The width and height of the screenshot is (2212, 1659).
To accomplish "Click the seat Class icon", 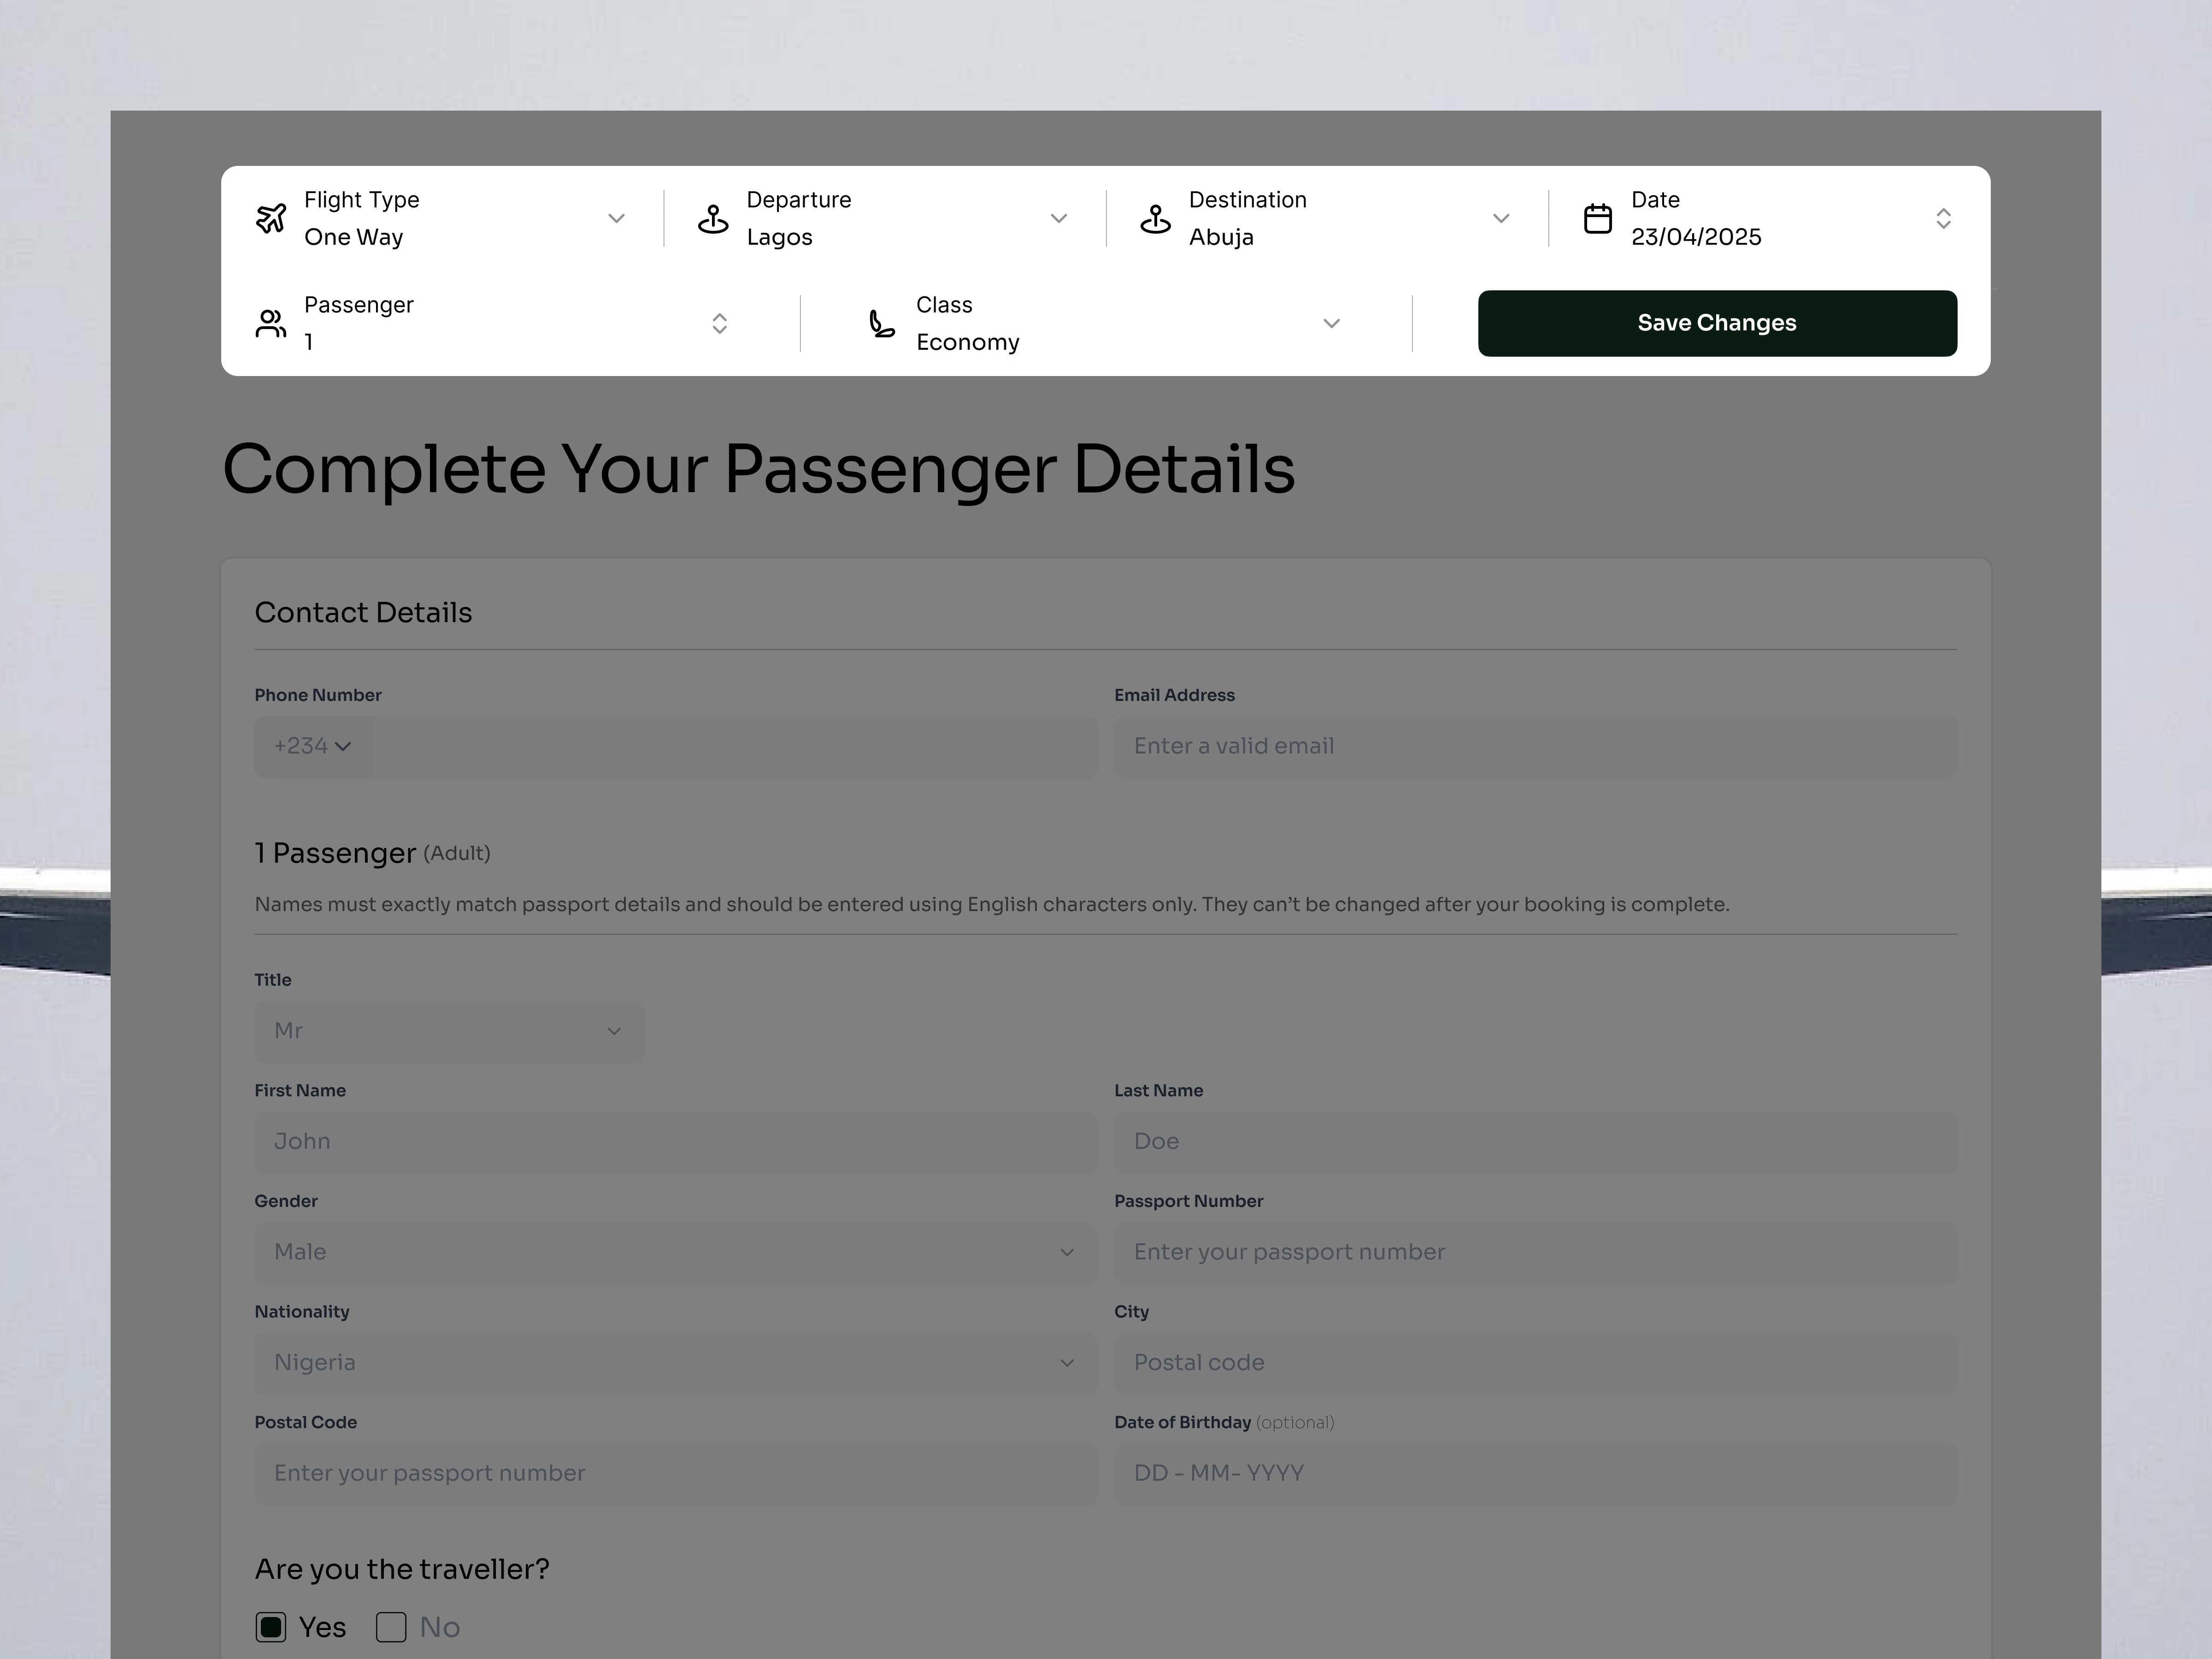I will coord(881,323).
